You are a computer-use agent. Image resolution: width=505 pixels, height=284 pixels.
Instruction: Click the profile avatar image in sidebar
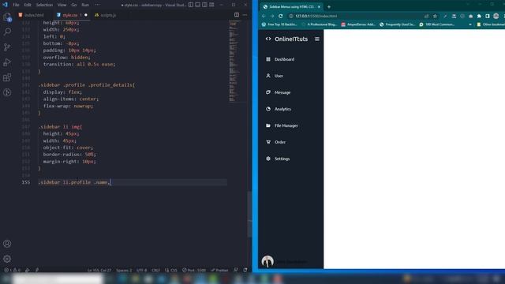click(267, 261)
